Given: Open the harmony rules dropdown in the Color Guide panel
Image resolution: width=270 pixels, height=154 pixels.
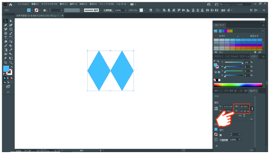Looking at the screenshot, I should pyautogui.click(x=263, y=31).
